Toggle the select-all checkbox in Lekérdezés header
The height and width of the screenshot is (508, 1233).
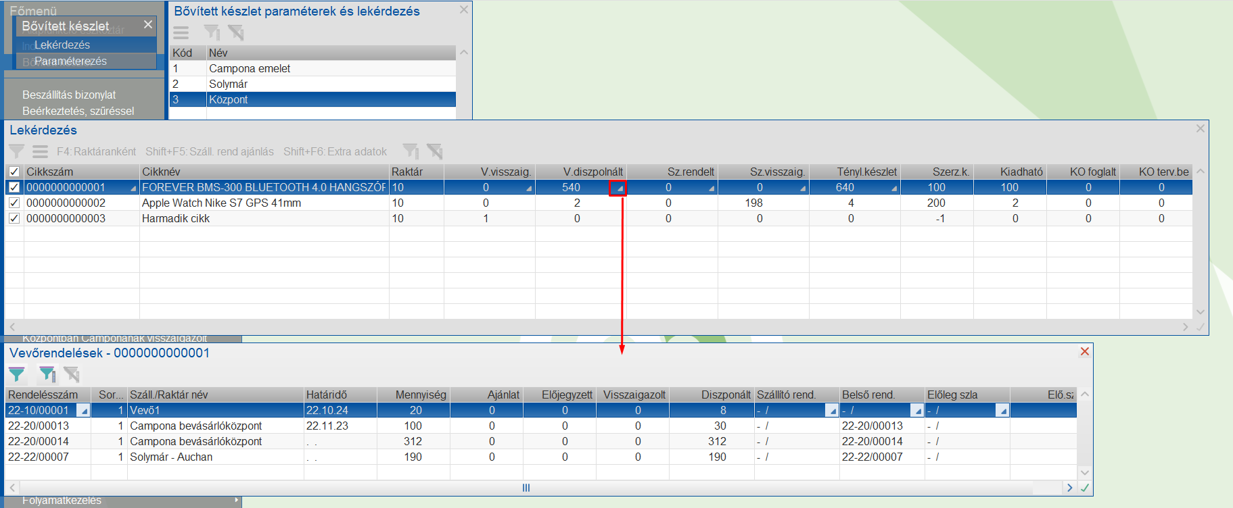(14, 172)
